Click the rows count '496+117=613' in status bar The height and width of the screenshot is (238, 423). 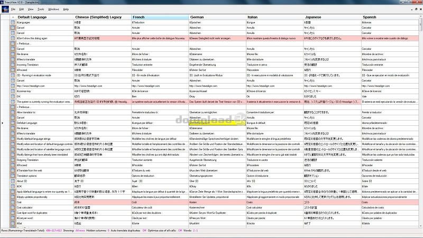tap(54, 231)
